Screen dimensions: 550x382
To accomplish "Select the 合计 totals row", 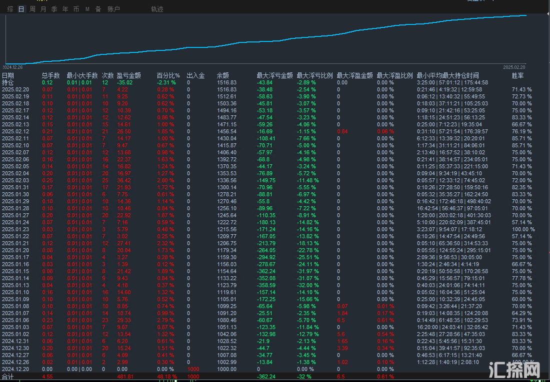I will pyautogui.click(x=8, y=376).
